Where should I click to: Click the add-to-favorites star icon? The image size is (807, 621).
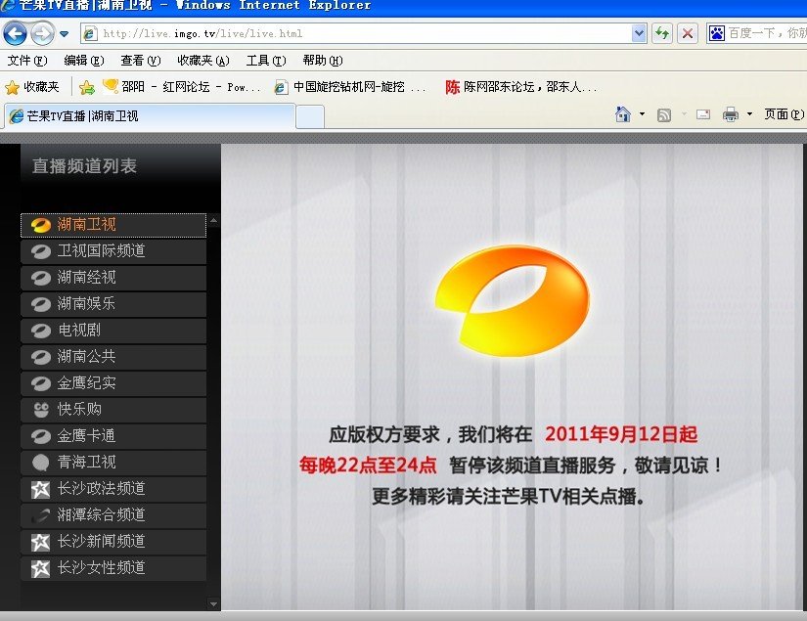[88, 85]
